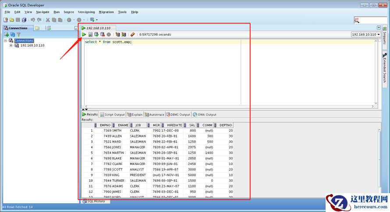Click the ENAME column header in results
The width and height of the screenshot is (390, 212).
(123, 125)
